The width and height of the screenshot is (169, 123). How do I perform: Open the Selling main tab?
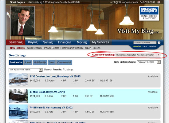coord(48,42)
